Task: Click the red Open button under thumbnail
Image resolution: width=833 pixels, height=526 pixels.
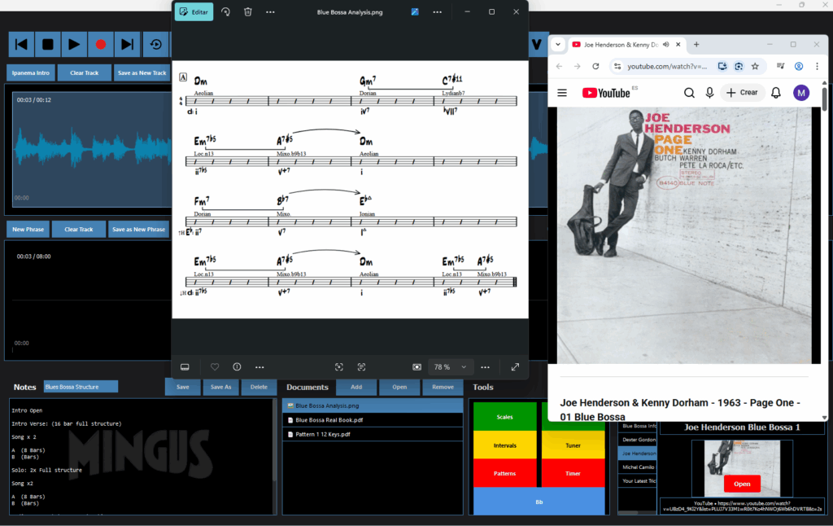Action: (x=742, y=484)
